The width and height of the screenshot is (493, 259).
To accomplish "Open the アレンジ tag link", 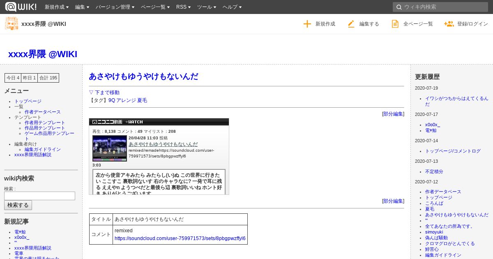I will (126, 100).
